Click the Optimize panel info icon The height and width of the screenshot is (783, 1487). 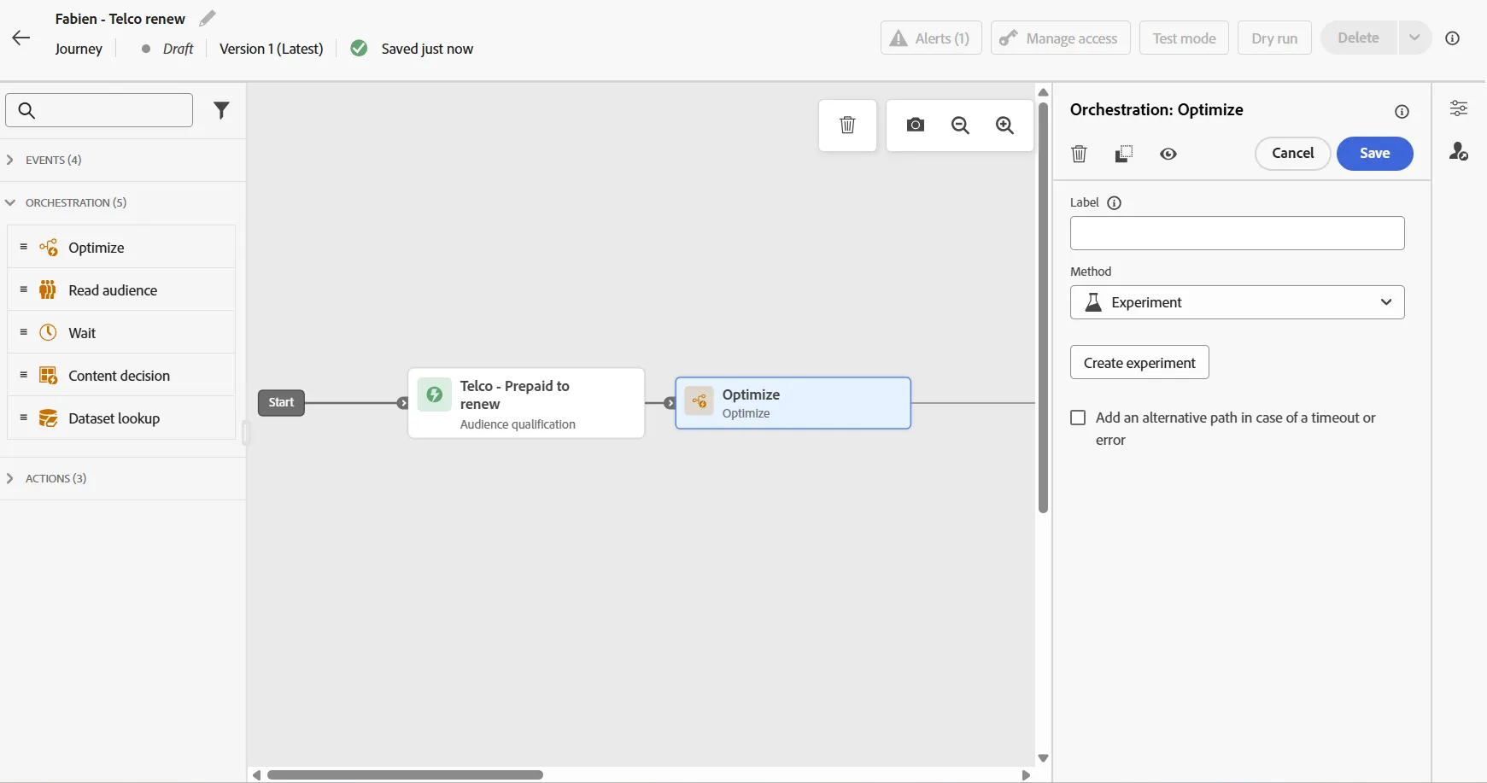(1402, 111)
